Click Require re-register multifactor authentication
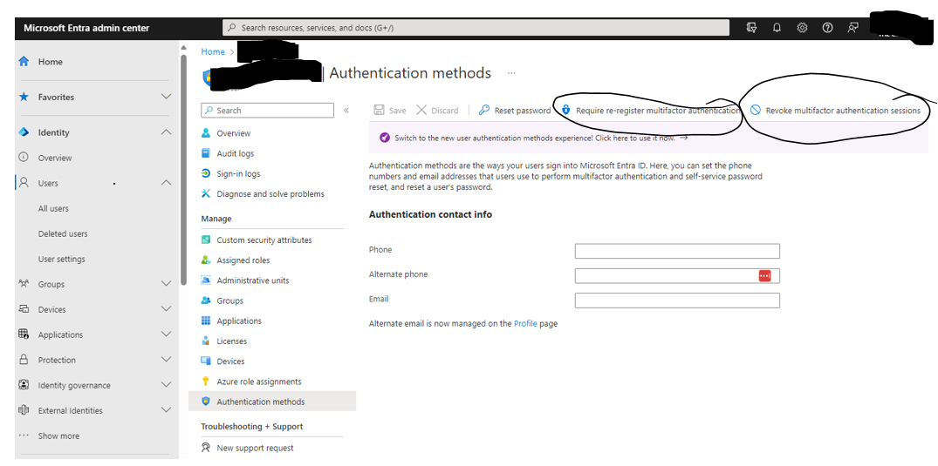938x466 pixels. pyautogui.click(x=651, y=111)
